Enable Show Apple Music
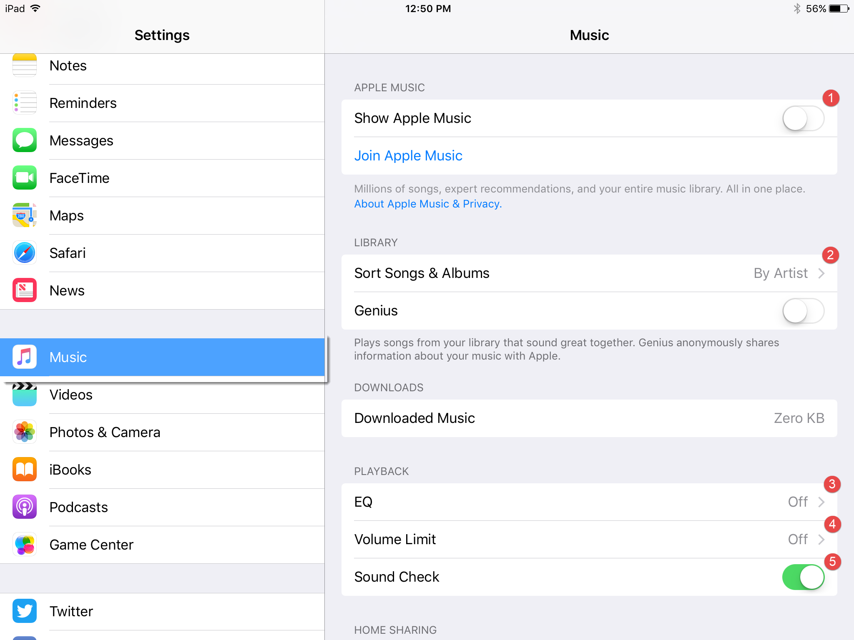The height and width of the screenshot is (640, 854). pyautogui.click(x=802, y=118)
